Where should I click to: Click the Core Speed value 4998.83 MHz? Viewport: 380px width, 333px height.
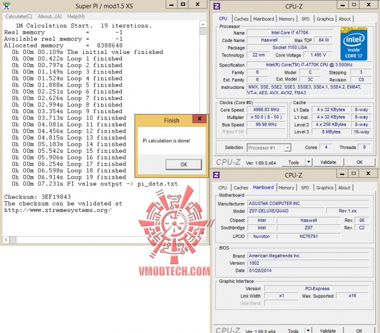[x=267, y=110]
